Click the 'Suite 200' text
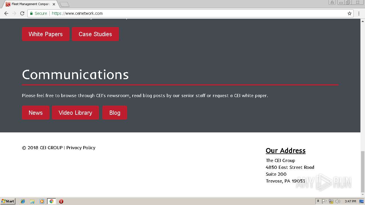 tap(276, 174)
